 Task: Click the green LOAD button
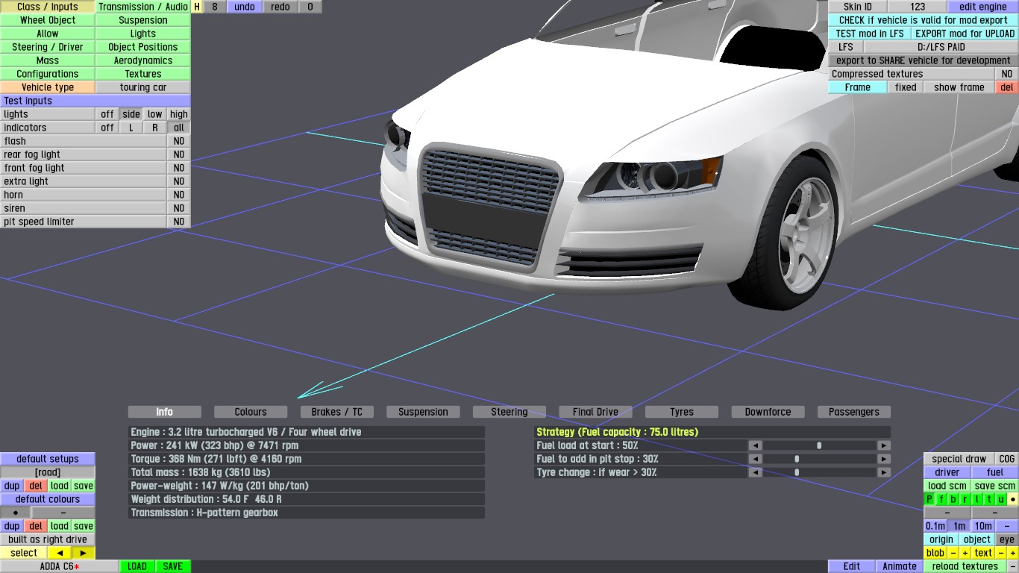tap(137, 566)
